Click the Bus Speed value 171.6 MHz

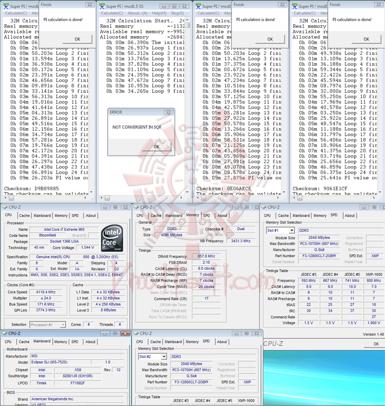coord(45,304)
